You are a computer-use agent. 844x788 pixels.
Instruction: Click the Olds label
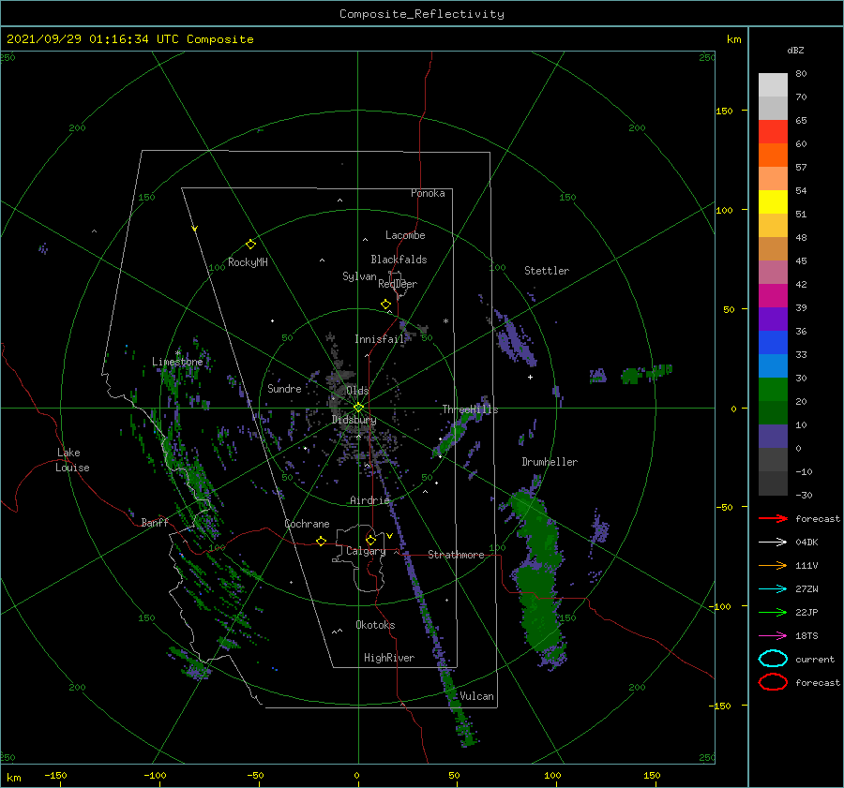pyautogui.click(x=357, y=391)
